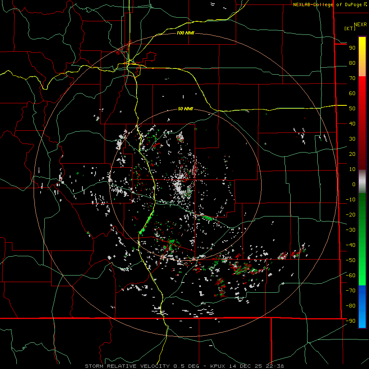Screen dimensions: 369x369
Task: Click the 100 NMI range ring label
Action: click(x=185, y=33)
